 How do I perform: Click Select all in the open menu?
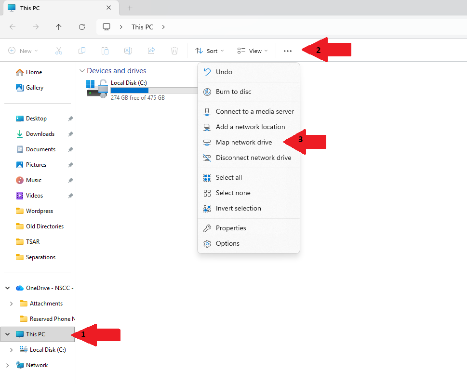tap(228, 177)
